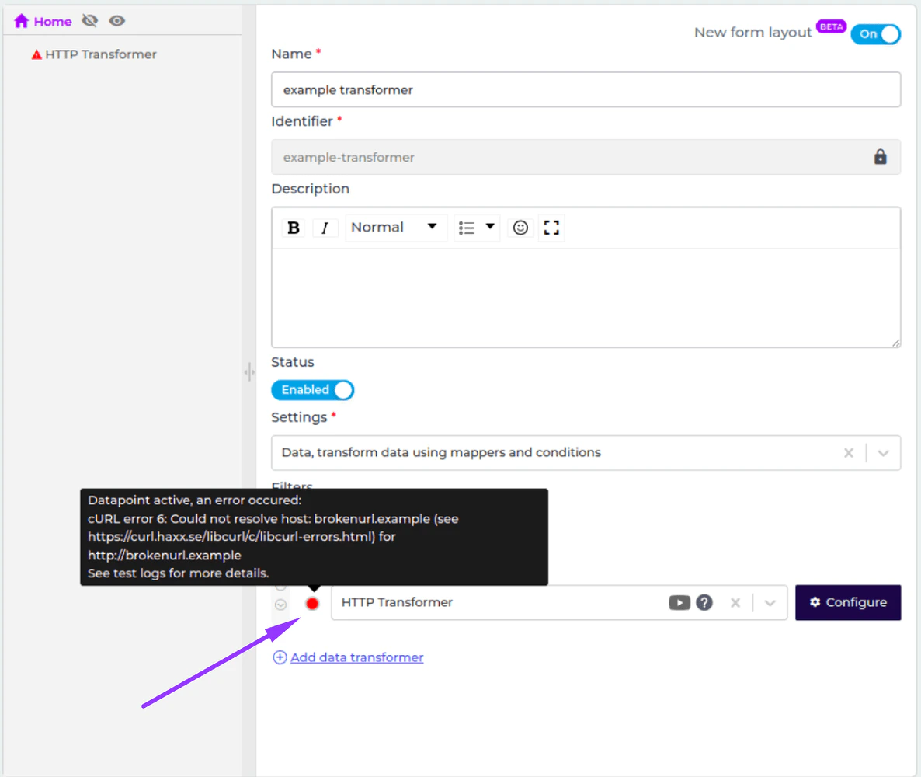Unlock the identifier using the padlock icon
Screen dimensions: 921x777
pos(880,157)
